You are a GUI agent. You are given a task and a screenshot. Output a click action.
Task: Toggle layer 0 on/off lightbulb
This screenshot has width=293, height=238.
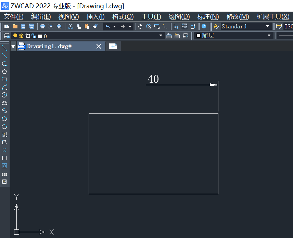[15, 36]
